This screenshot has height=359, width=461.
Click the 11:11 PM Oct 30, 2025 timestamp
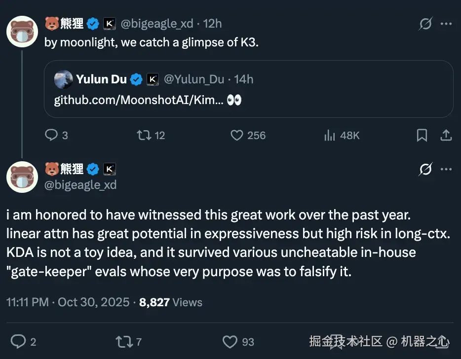(68, 302)
